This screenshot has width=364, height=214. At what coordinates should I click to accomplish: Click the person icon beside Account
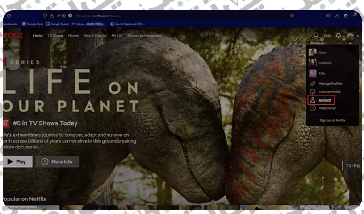(313, 100)
